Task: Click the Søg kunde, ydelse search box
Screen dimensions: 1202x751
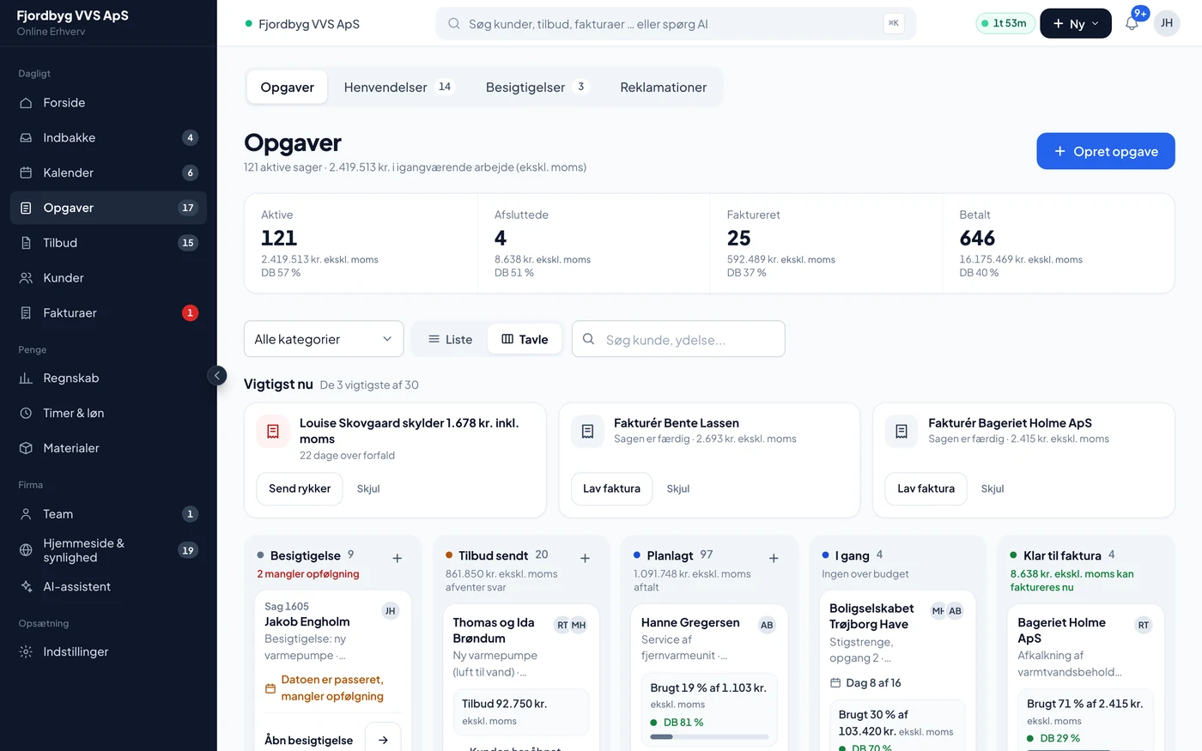Action: pos(678,339)
